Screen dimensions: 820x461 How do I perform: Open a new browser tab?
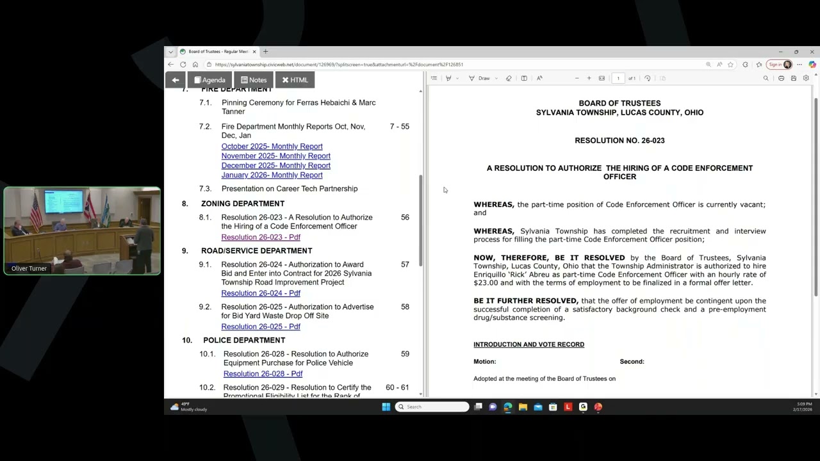(265, 52)
